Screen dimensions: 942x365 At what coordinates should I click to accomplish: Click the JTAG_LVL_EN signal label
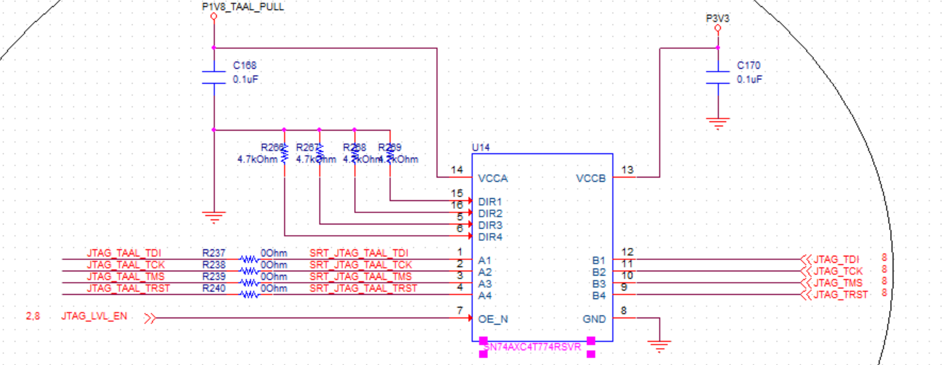click(x=94, y=316)
